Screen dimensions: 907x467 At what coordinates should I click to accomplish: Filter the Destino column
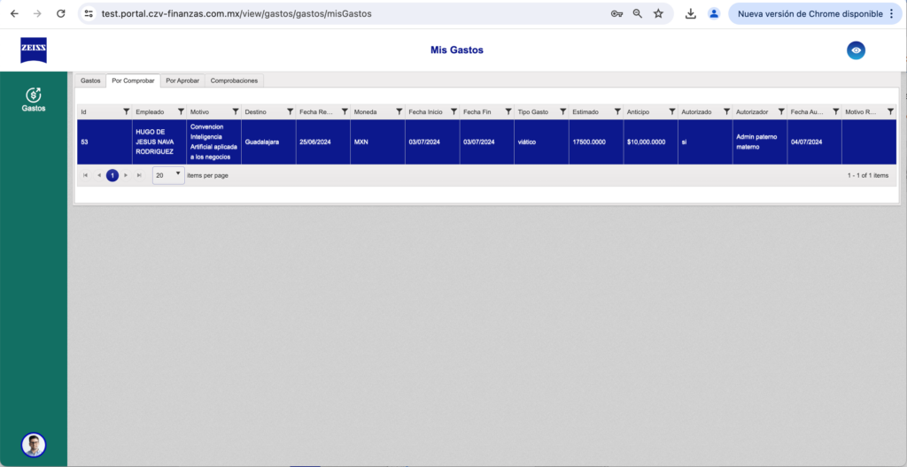click(290, 111)
